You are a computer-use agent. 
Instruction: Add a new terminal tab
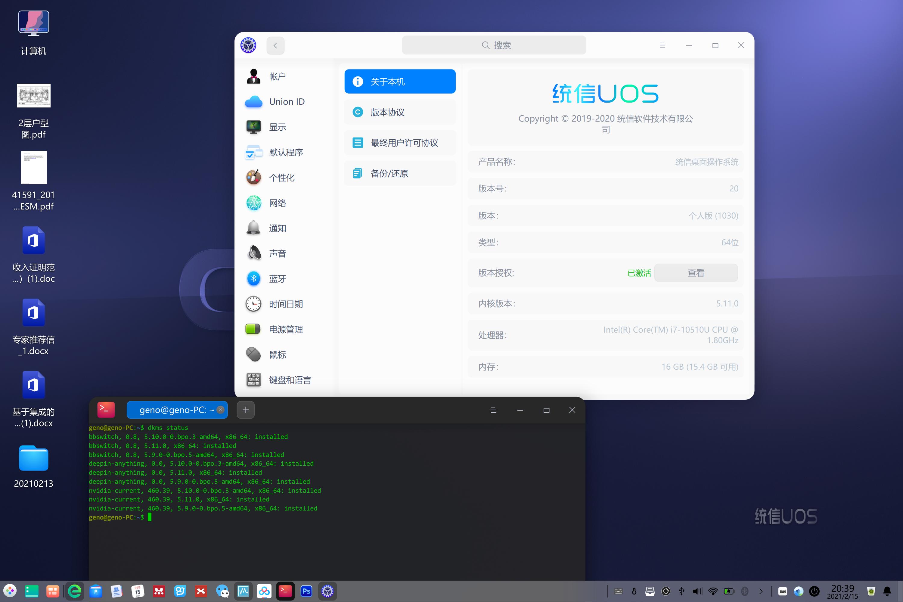pos(246,410)
